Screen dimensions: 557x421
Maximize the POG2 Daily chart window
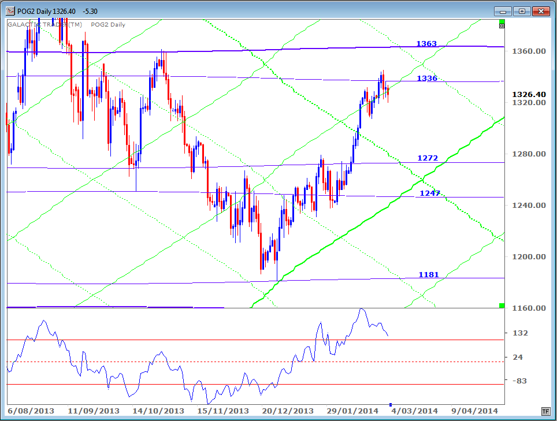[522, 12]
